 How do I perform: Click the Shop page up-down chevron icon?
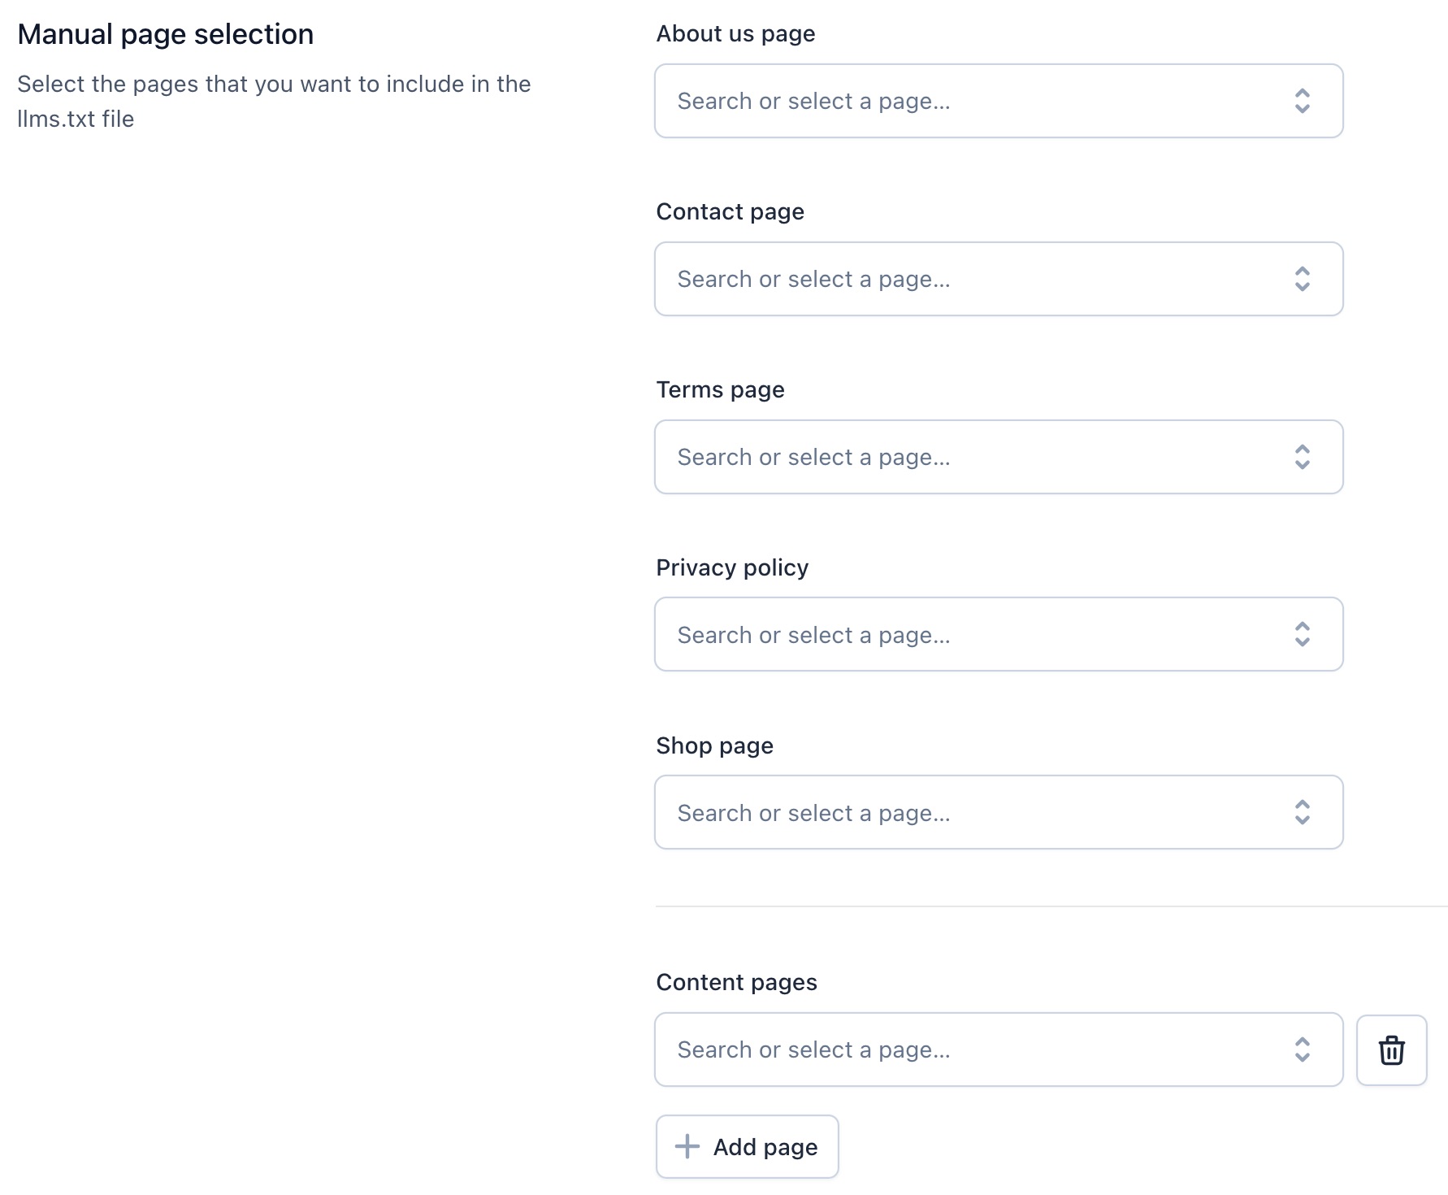(x=1302, y=812)
